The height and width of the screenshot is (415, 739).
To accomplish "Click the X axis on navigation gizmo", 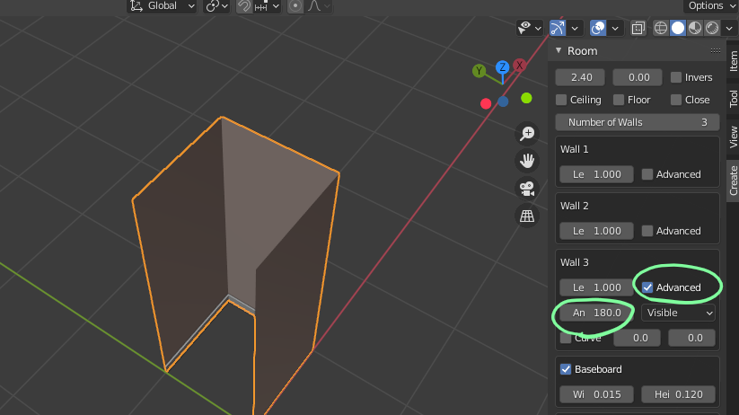I will [519, 65].
